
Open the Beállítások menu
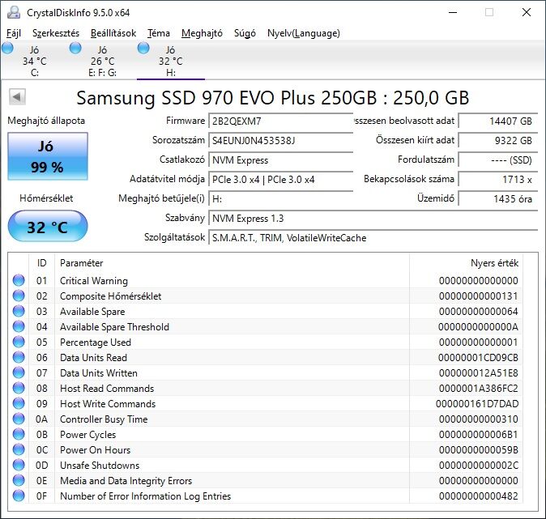point(113,33)
